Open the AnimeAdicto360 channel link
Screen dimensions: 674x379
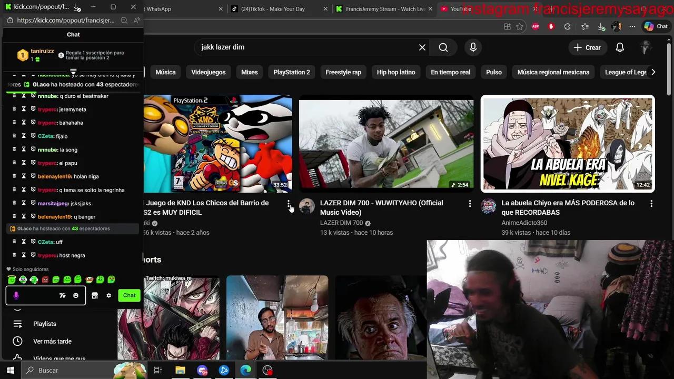(x=524, y=223)
